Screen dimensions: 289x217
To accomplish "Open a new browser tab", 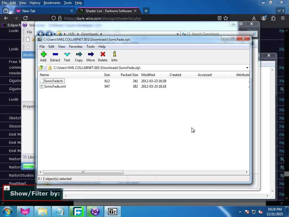I will [x=146, y=11].
